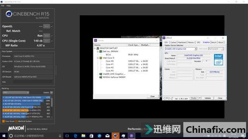Switch to the CPU-Z purple taskbar icon
Screen dimensions: 248x139
click(x=131, y=136)
